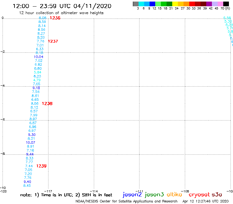The image size is (233, 204).
Task: Click the wave height value 8.27
Action: coord(41,34)
